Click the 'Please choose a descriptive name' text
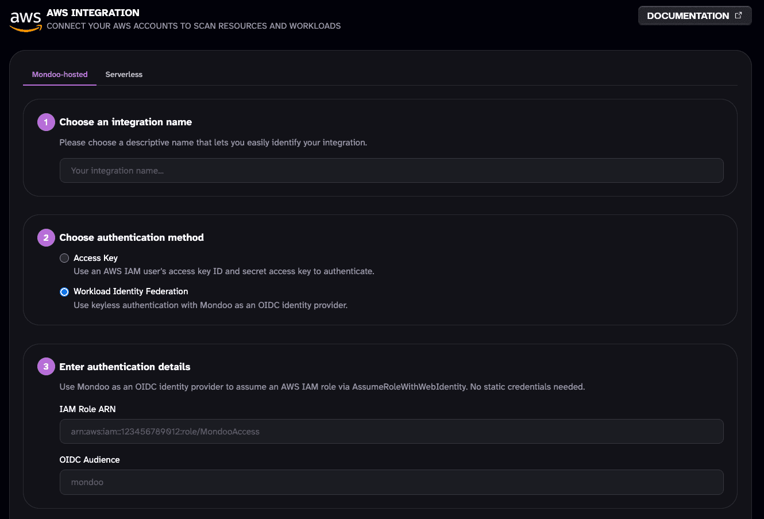The height and width of the screenshot is (519, 764). coord(213,143)
